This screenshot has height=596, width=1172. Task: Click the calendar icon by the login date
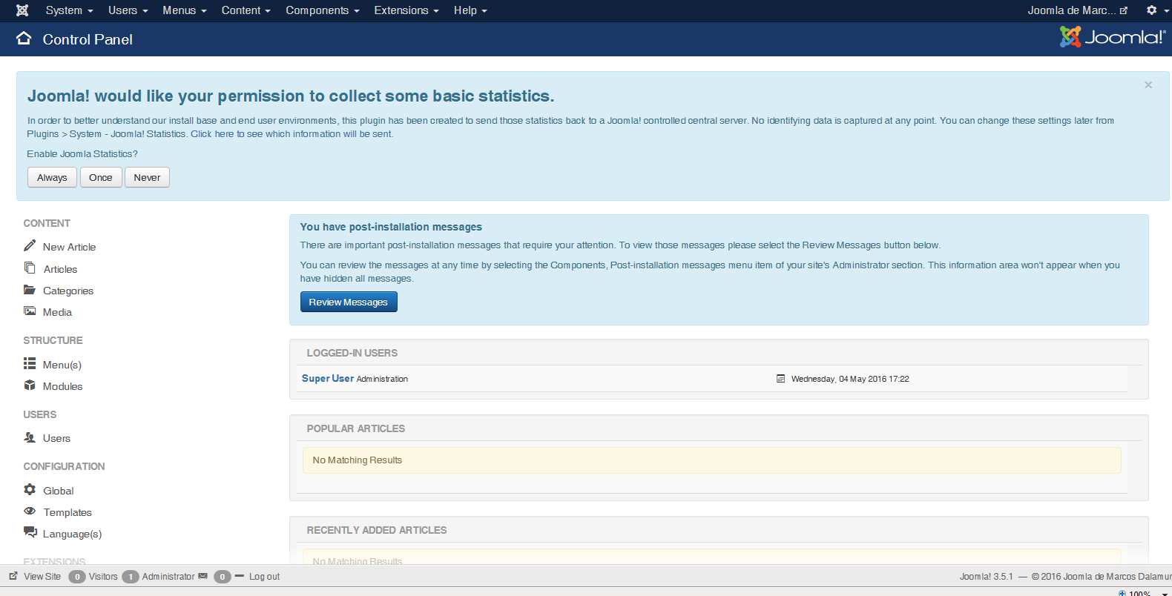pyautogui.click(x=780, y=379)
